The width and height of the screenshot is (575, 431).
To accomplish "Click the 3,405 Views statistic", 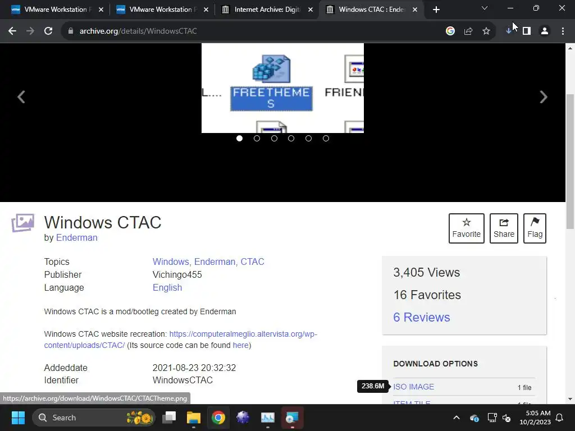I will (427, 272).
